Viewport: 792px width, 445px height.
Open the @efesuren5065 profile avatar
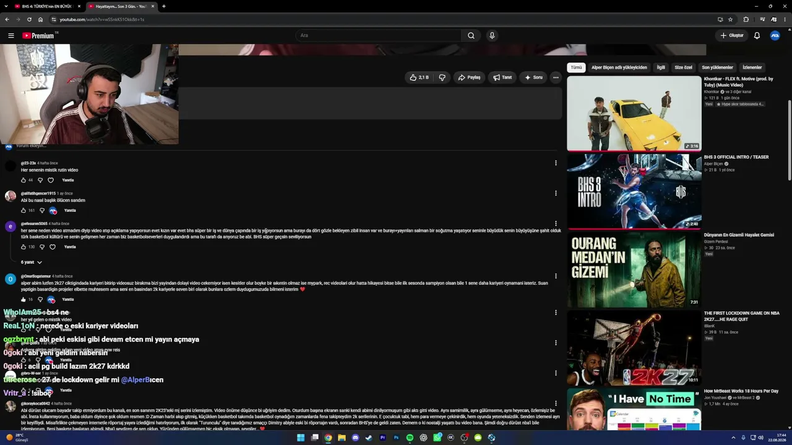point(11,227)
